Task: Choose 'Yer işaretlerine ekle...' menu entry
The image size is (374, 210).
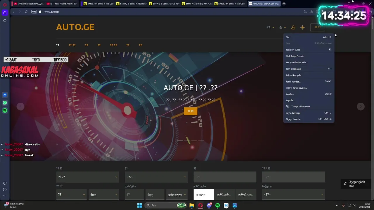Action: click(x=309, y=62)
